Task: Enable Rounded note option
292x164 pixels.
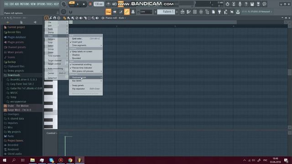Action: tap(86, 58)
